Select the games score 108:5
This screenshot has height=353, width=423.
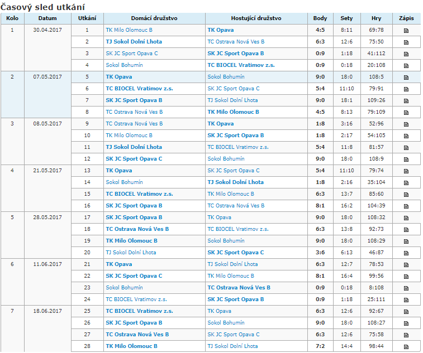click(376, 77)
